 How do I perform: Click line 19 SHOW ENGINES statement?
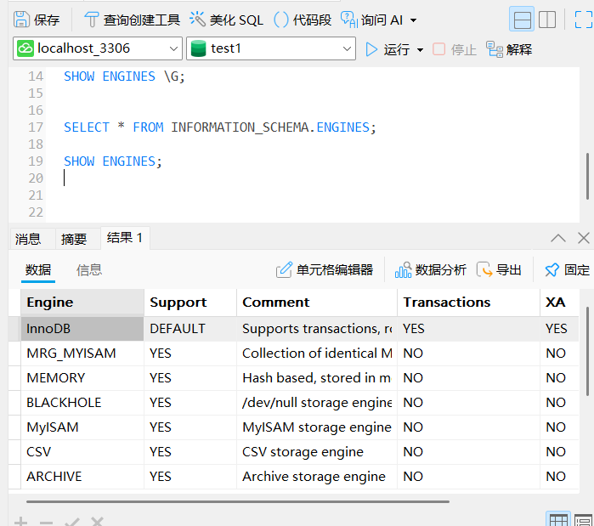pos(113,161)
